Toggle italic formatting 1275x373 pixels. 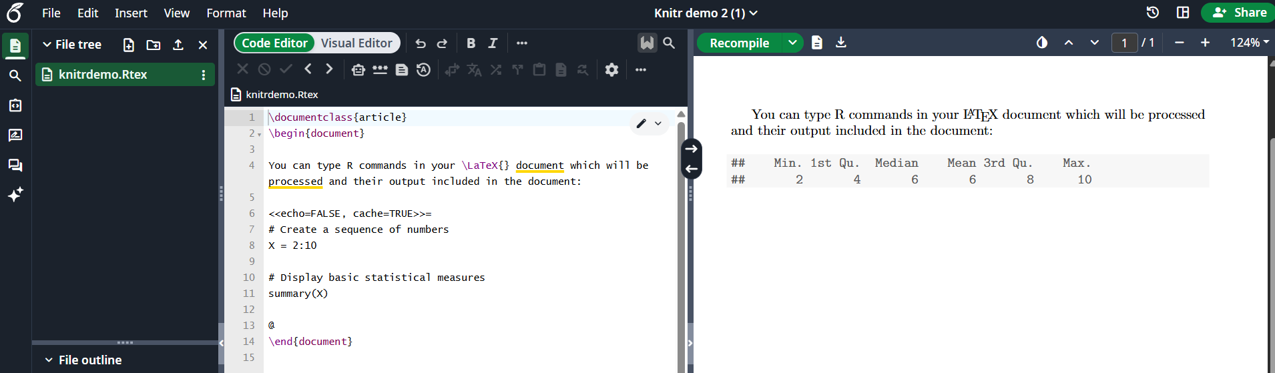pyautogui.click(x=493, y=43)
